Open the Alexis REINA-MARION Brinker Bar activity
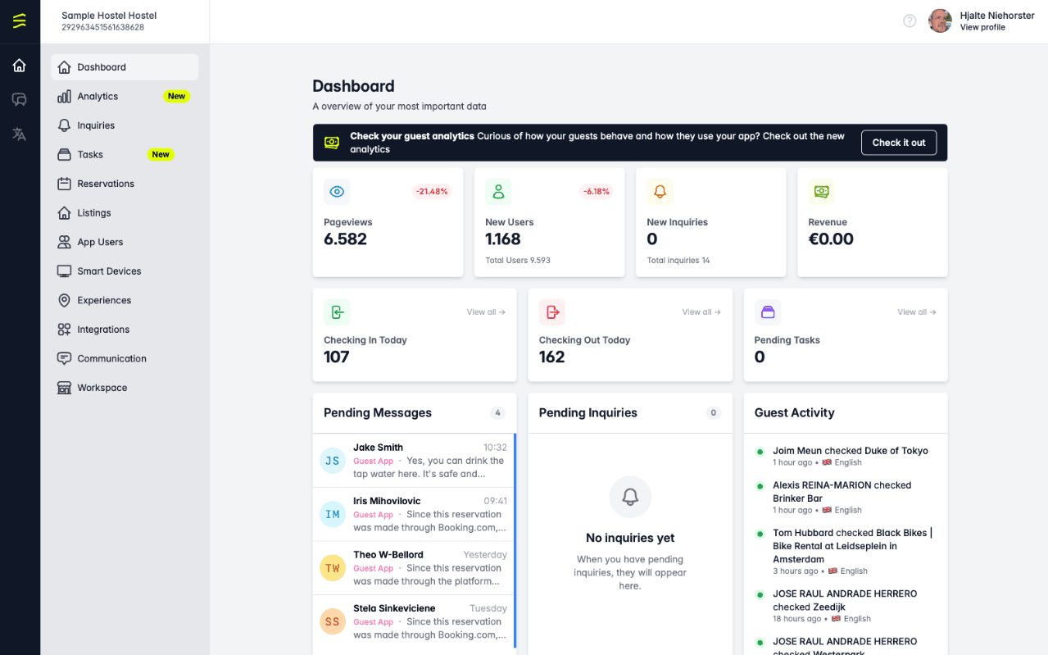This screenshot has height=655, width=1048. coord(844,498)
